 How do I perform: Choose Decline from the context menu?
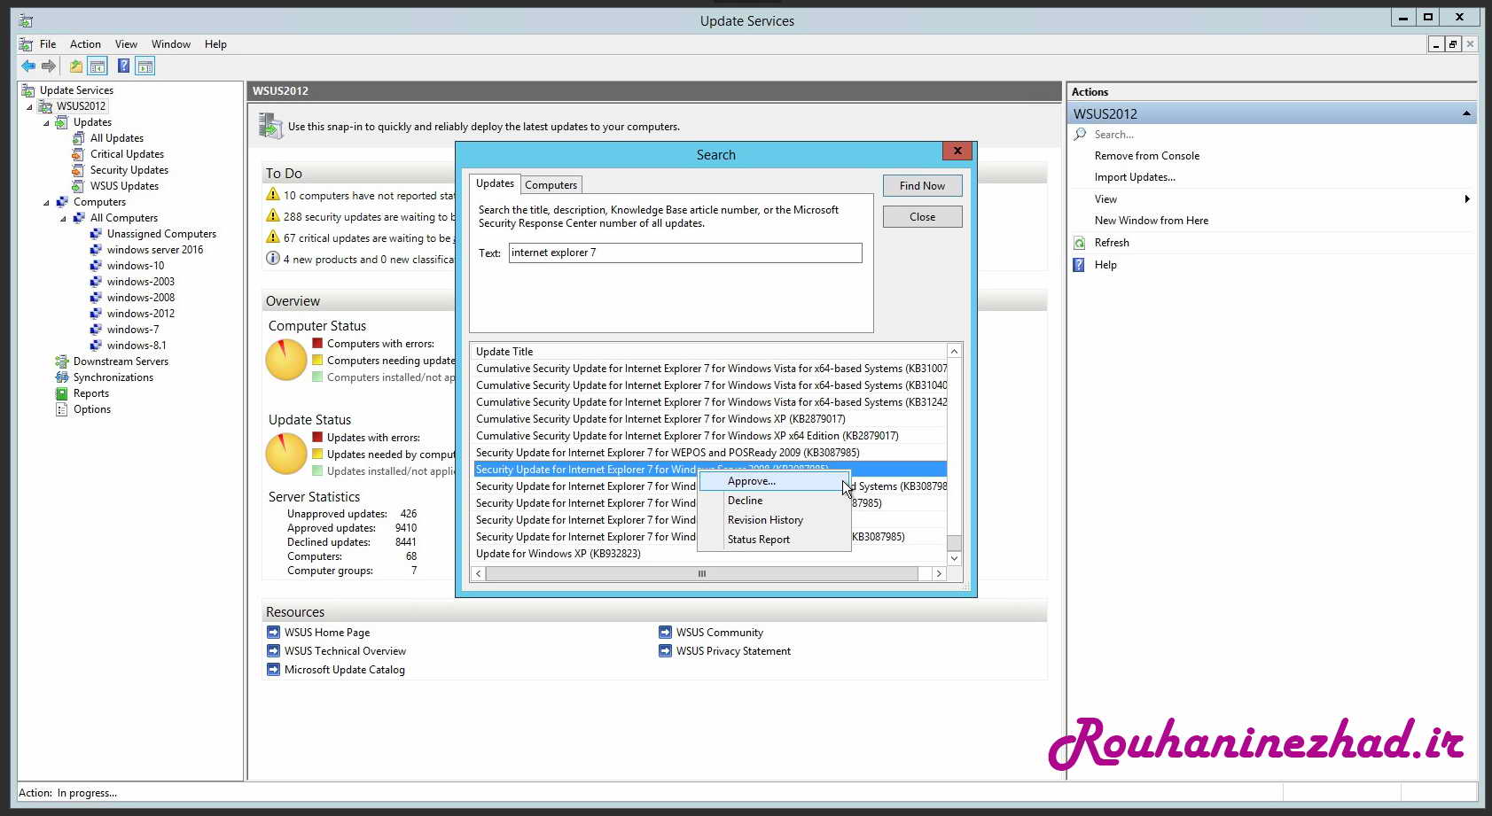(774, 501)
